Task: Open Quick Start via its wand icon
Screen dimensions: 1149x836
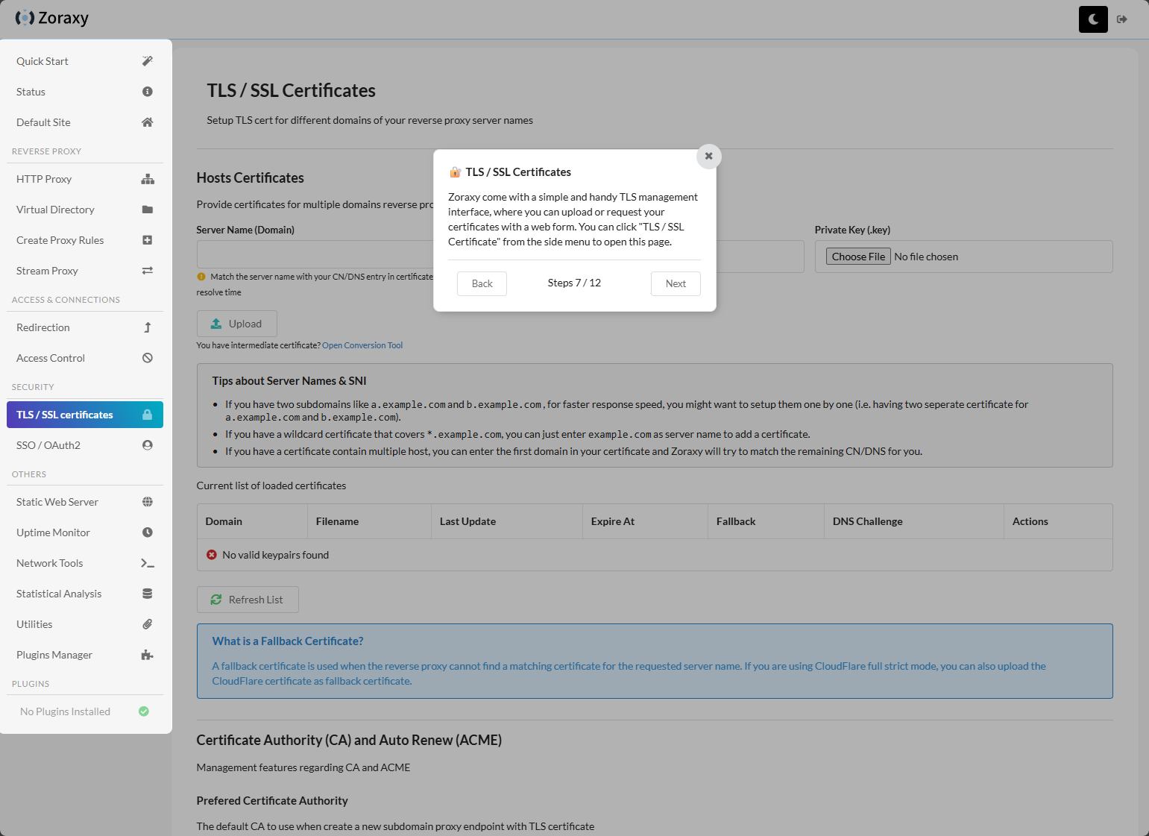Action: 148,61
